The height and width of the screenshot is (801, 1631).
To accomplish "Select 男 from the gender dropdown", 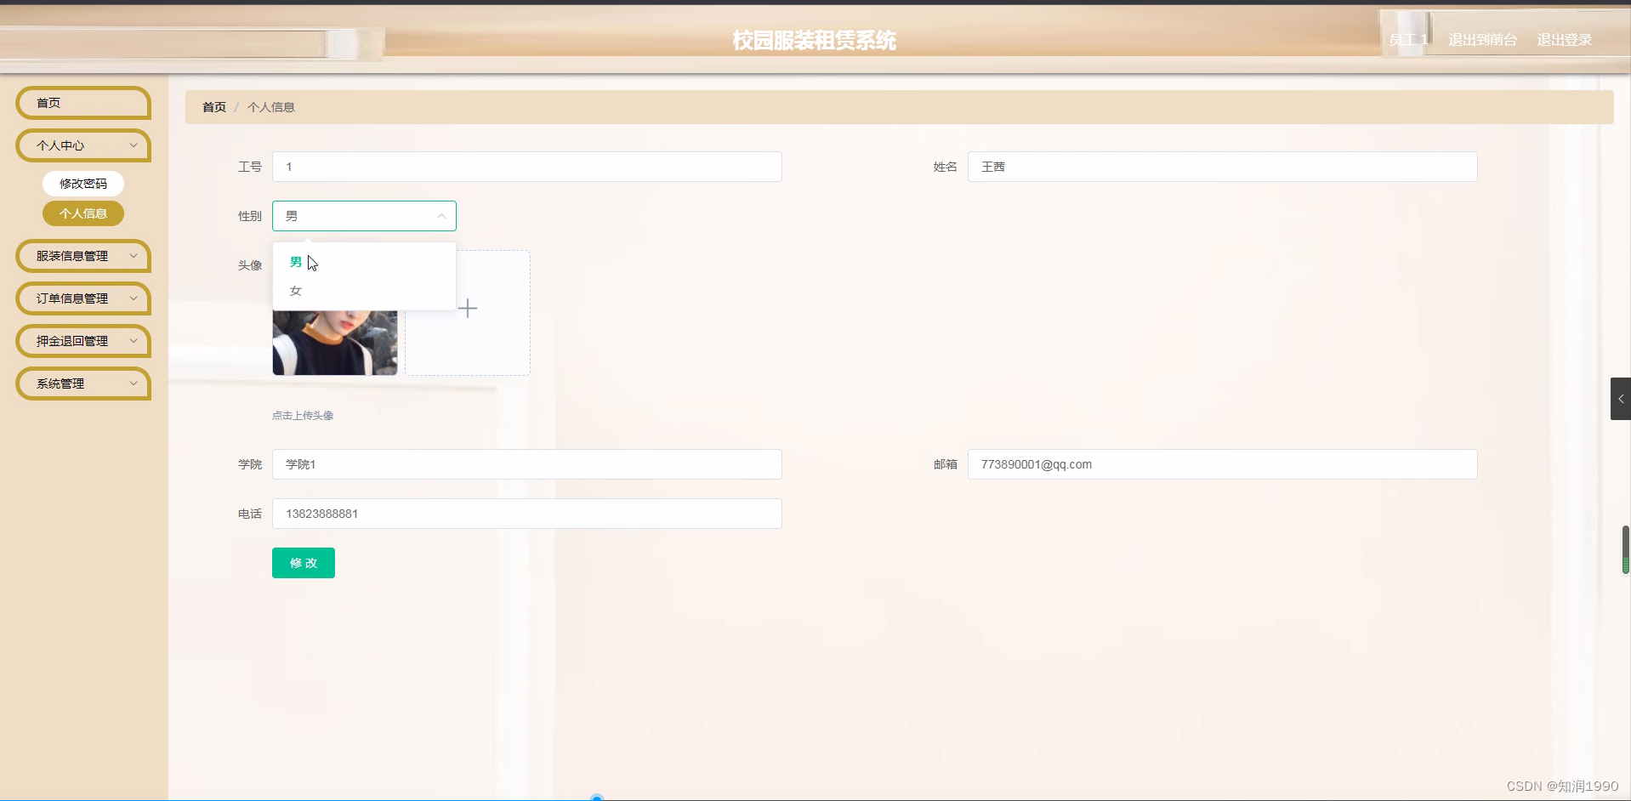I will click(x=295, y=262).
